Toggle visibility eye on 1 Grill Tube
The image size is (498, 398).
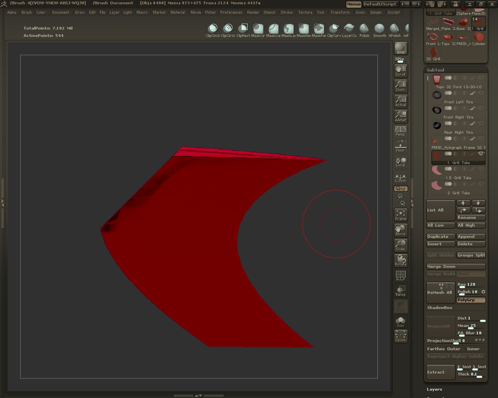point(481,154)
